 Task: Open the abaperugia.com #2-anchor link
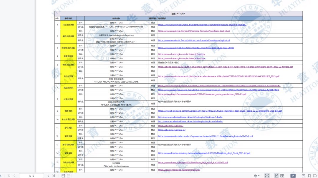(181, 54)
